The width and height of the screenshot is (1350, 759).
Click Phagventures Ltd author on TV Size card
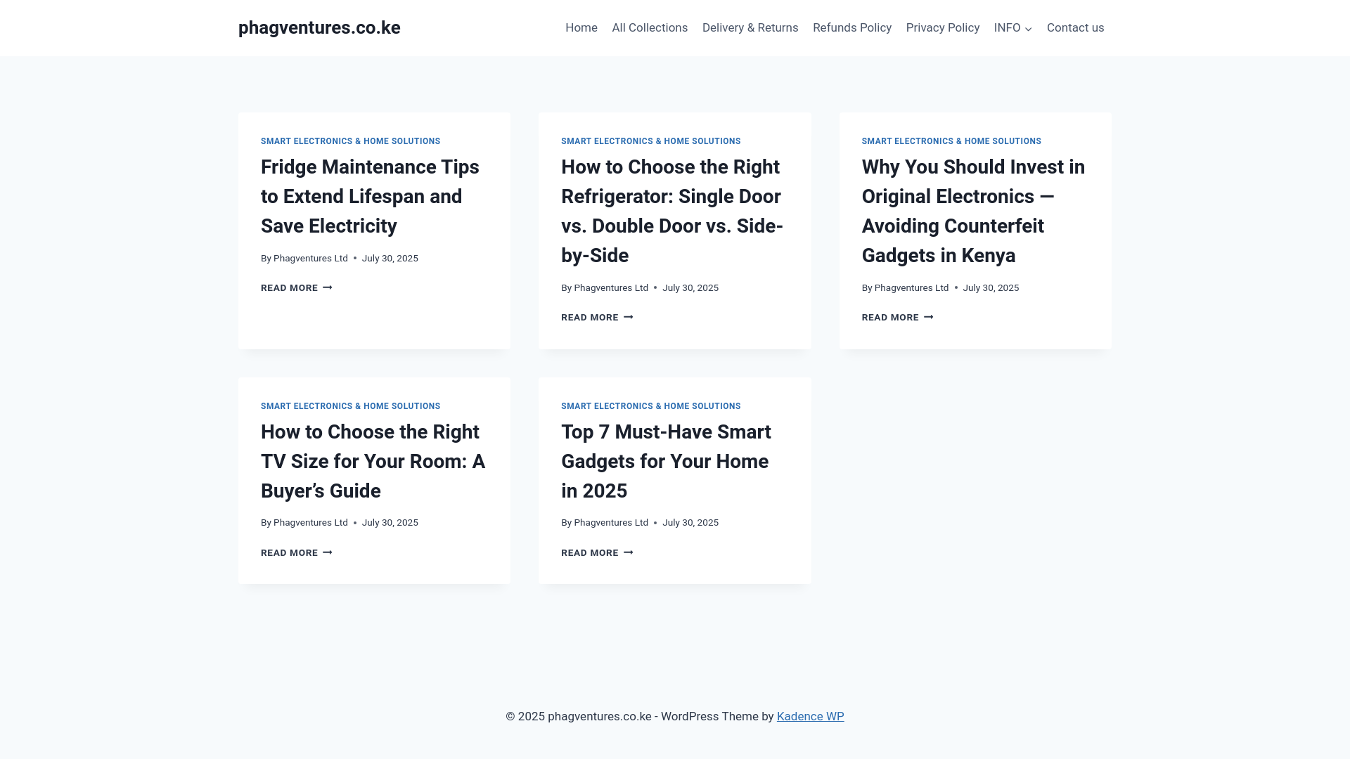pos(311,522)
